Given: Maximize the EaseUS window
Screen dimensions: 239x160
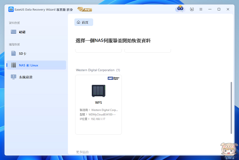Looking at the screenshot, I should coord(219,9).
